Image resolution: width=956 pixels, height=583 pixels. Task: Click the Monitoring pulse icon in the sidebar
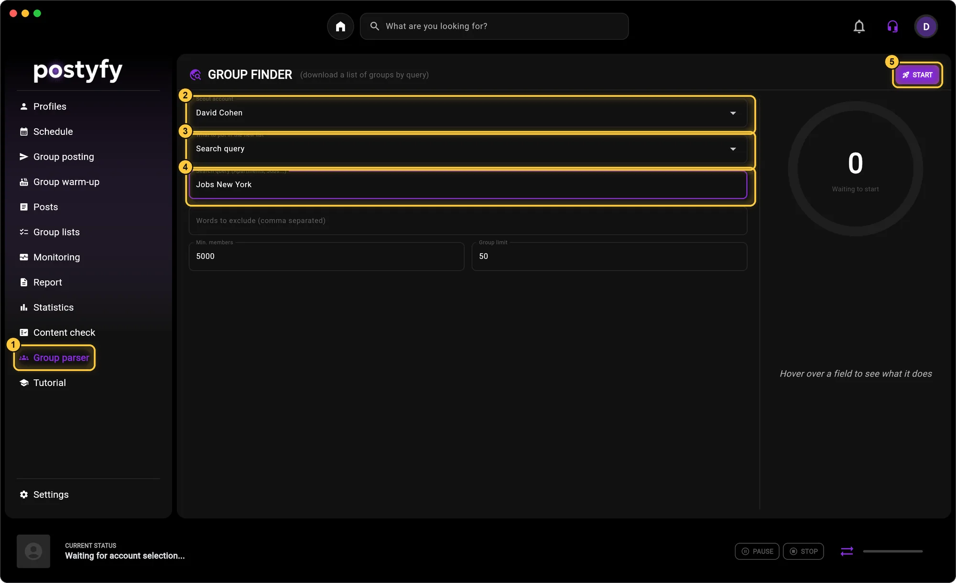point(23,257)
